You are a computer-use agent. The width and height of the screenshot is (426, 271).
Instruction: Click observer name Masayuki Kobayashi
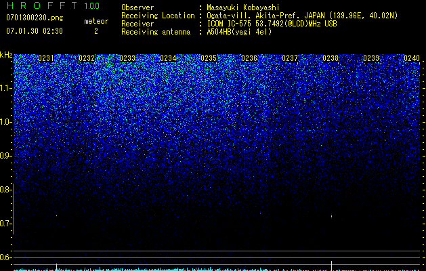243,7
